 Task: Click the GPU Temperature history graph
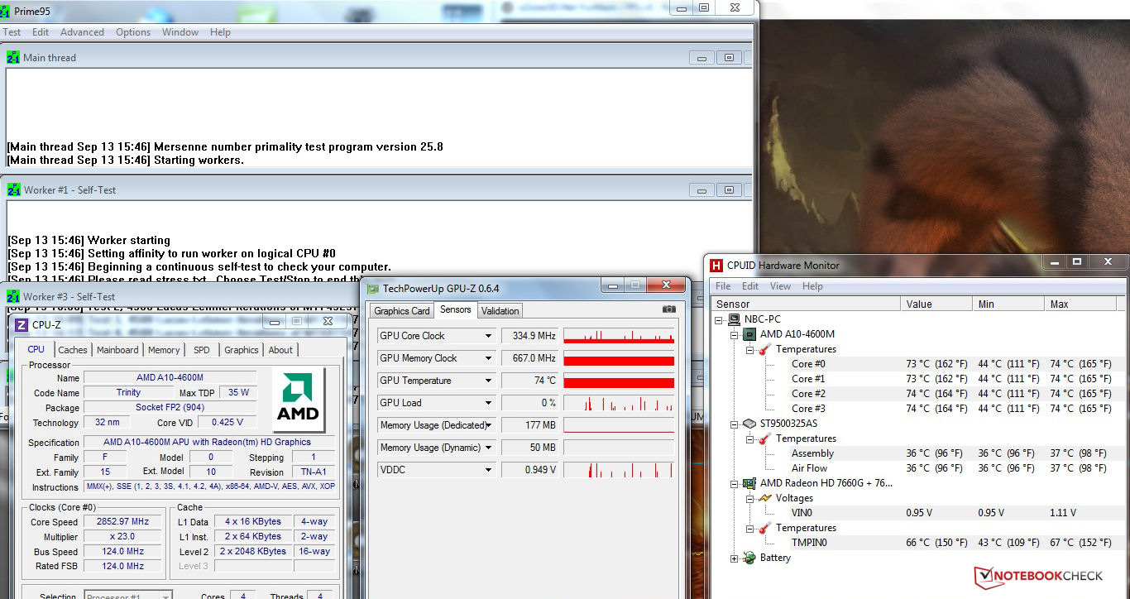tap(619, 381)
